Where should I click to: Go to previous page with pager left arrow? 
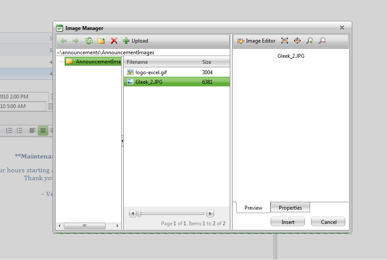pyautogui.click(x=133, y=214)
